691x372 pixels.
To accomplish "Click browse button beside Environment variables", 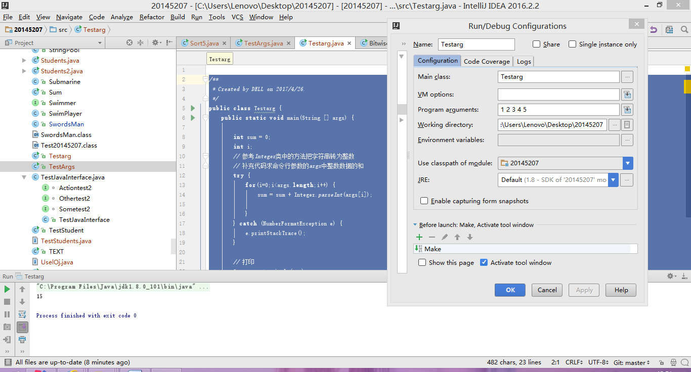I will point(627,140).
